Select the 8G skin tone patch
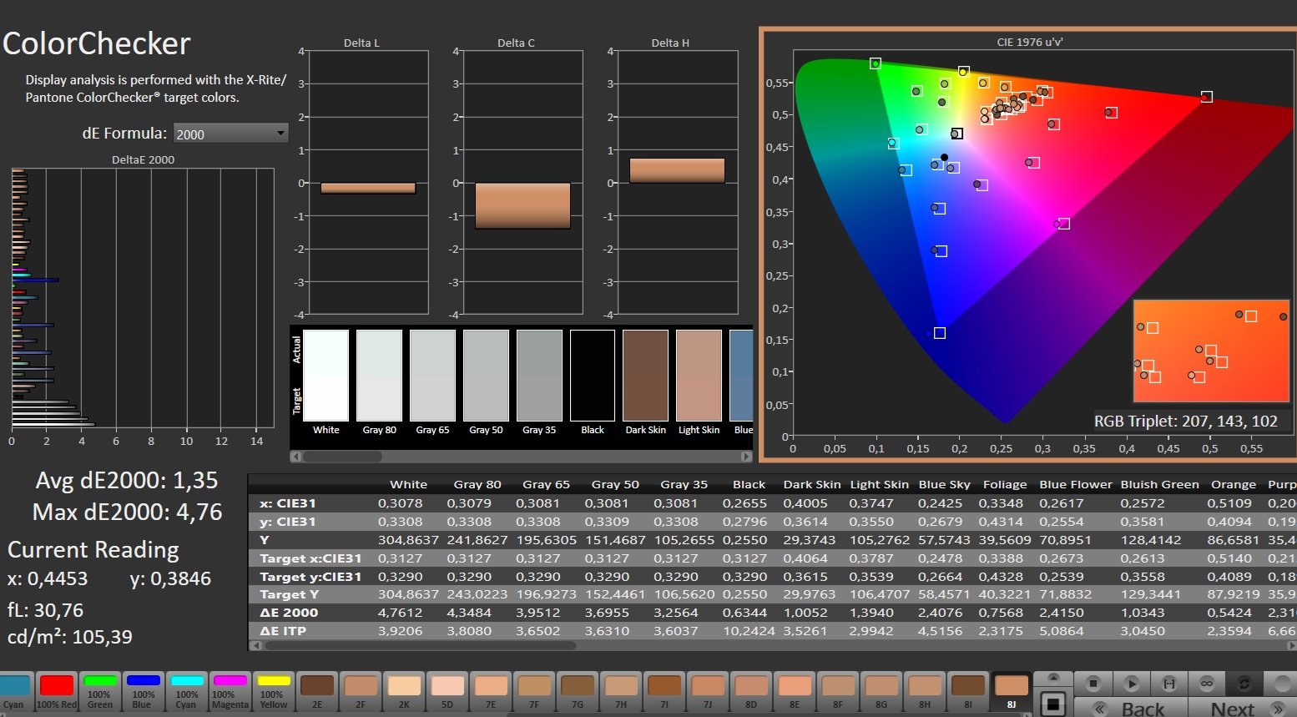This screenshot has height=717, width=1297. (x=881, y=690)
